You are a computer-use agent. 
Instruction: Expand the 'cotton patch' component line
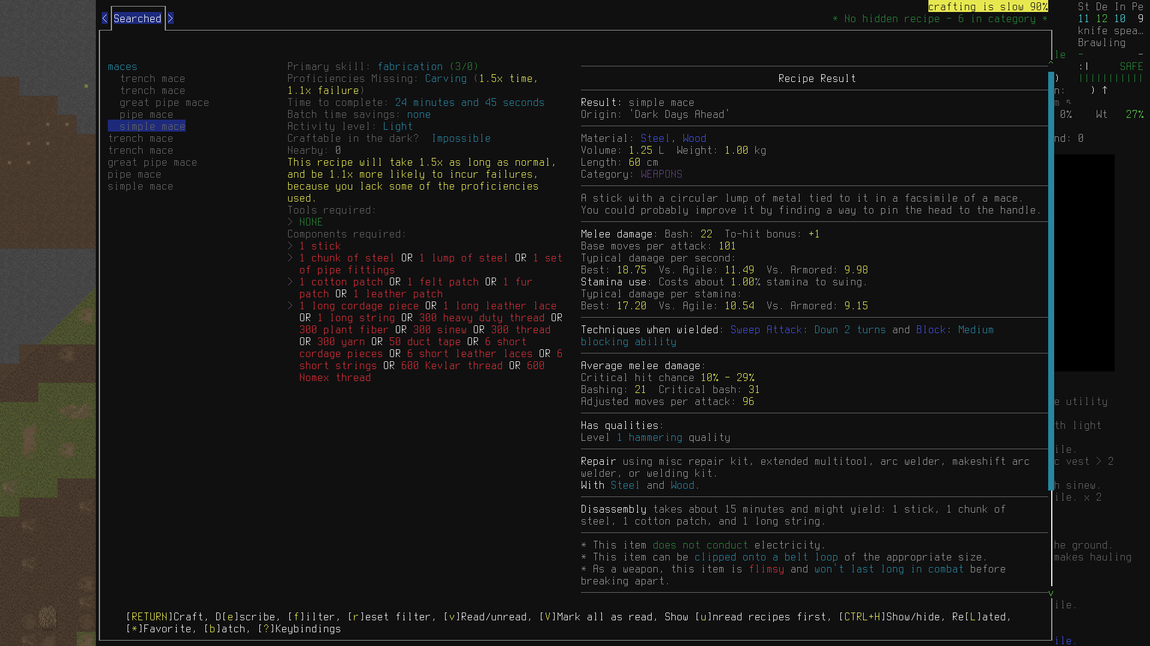click(290, 282)
